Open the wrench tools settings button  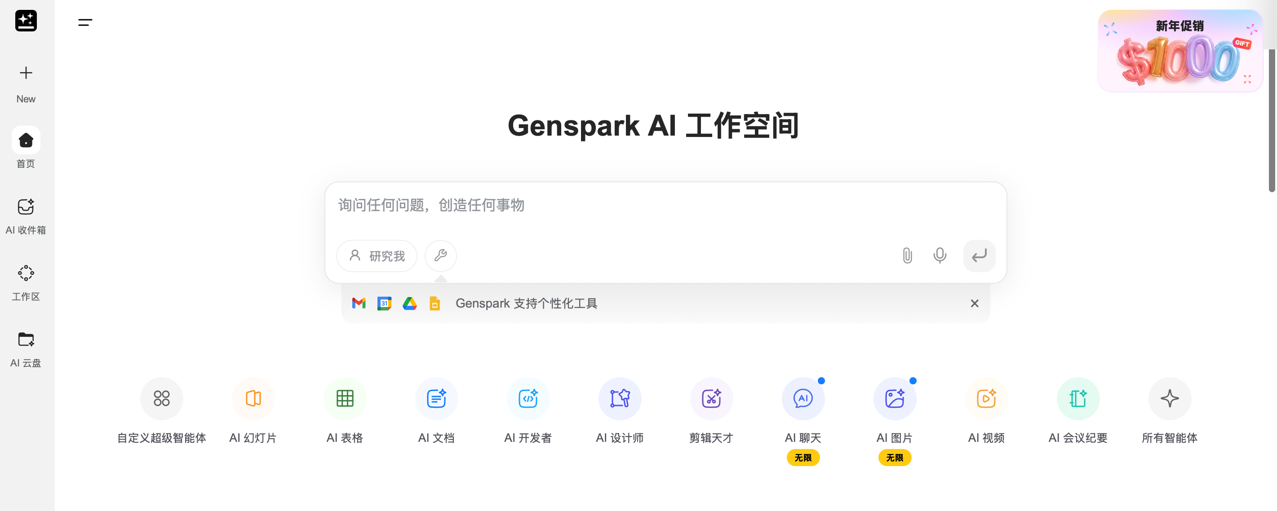pyautogui.click(x=440, y=255)
